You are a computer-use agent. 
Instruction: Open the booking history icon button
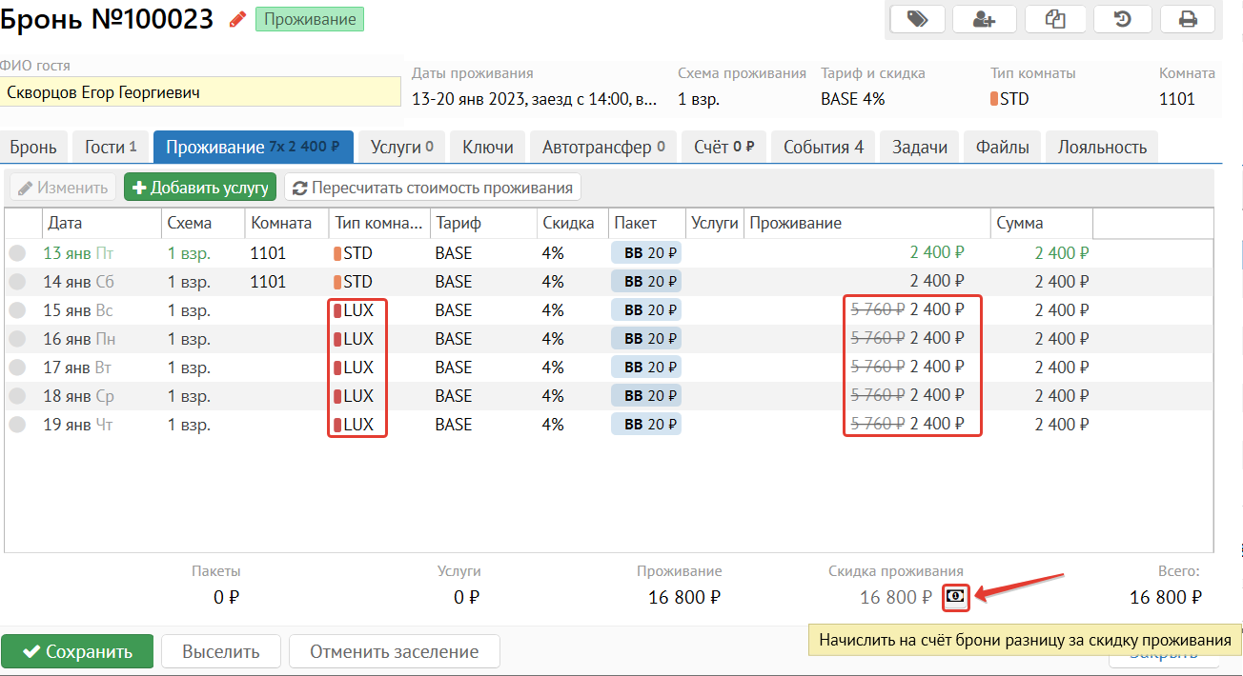coord(1123,19)
